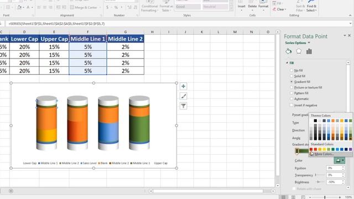Click the Chart Filters funnel button
The image size is (354, 199).
click(x=183, y=106)
